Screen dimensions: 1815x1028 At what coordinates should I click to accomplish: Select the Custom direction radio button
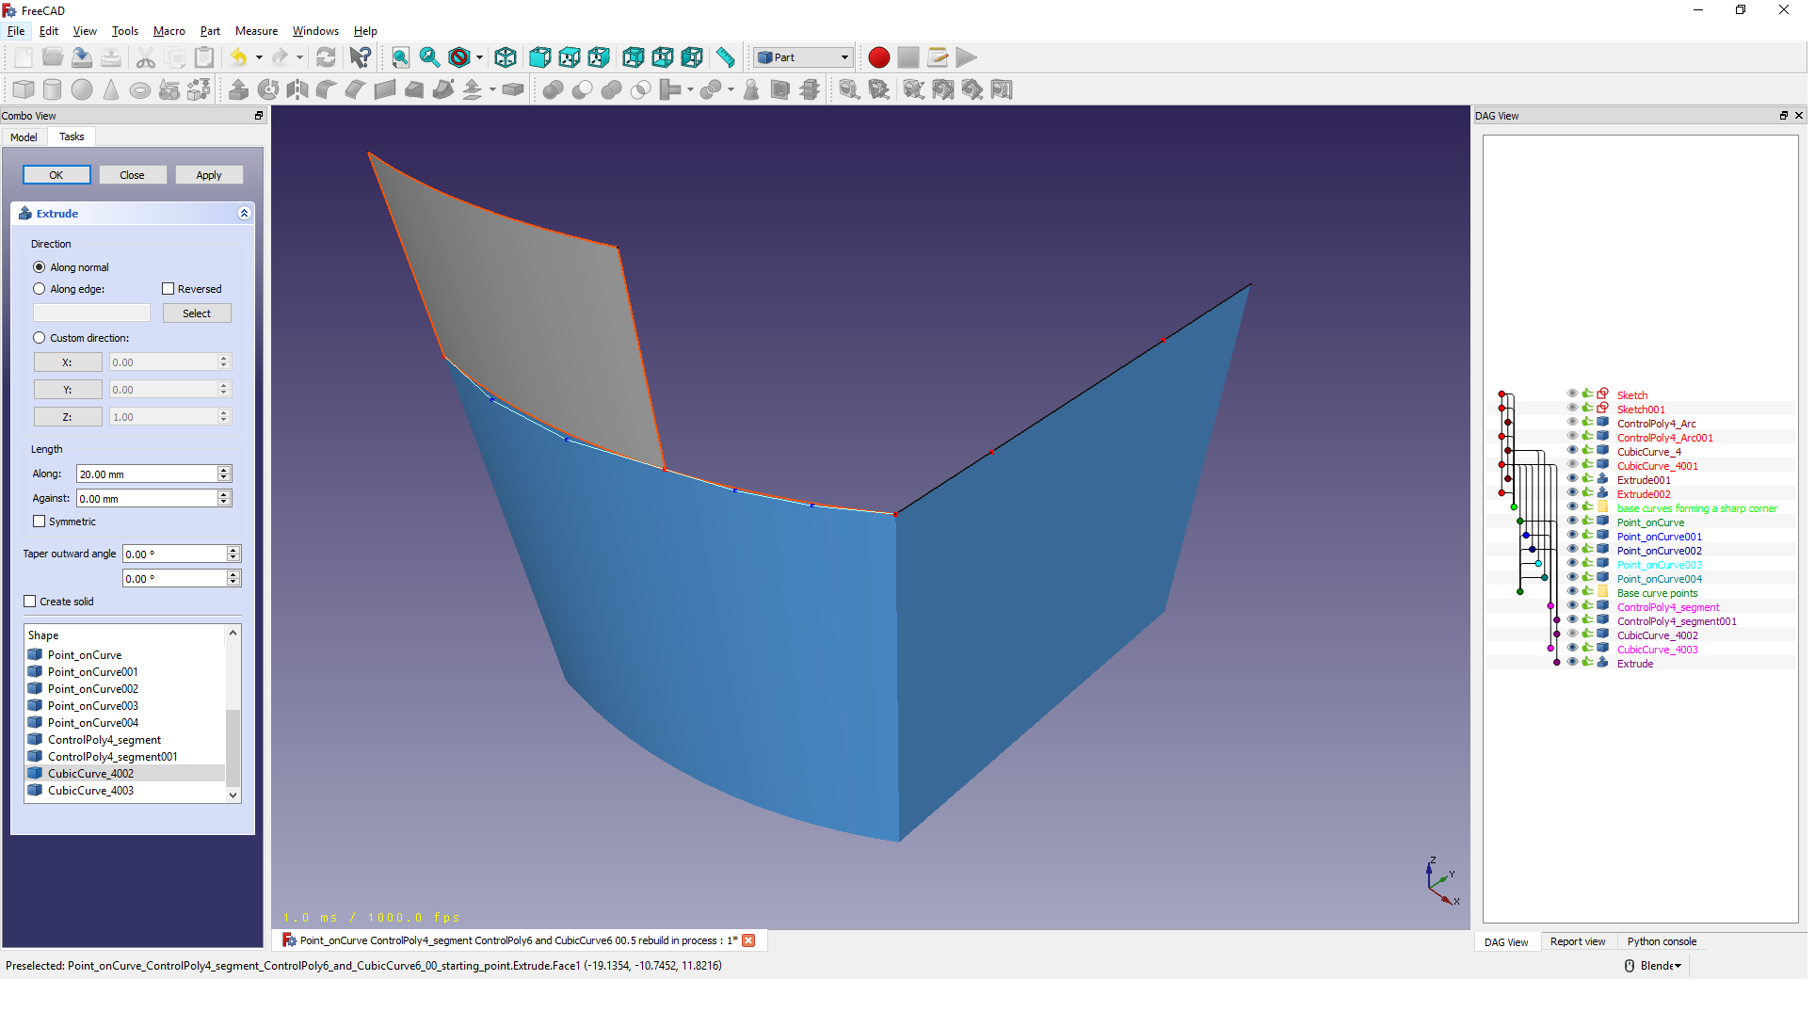(40, 338)
